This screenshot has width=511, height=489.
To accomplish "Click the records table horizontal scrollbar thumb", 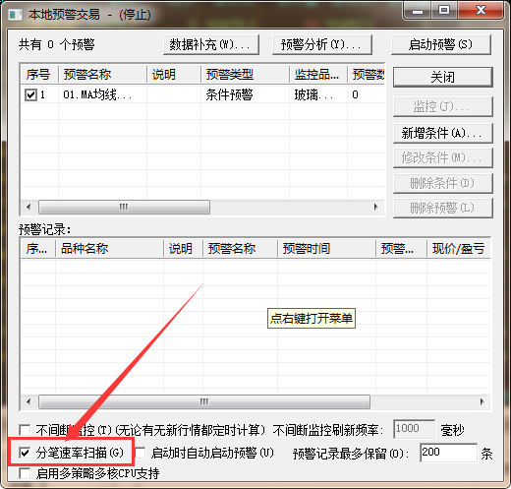I will pyautogui.click(x=204, y=401).
